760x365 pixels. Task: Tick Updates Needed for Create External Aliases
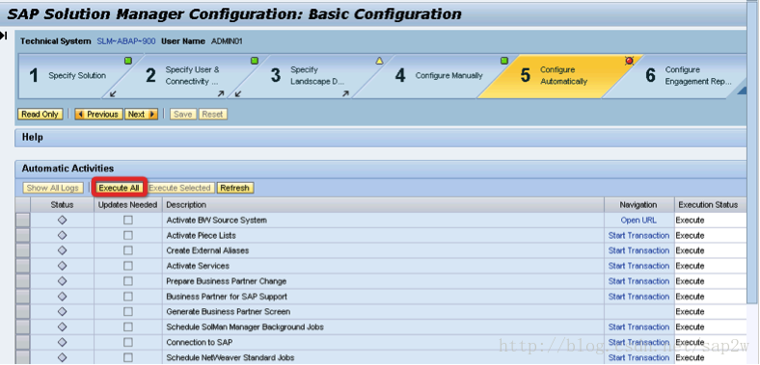coord(128,250)
